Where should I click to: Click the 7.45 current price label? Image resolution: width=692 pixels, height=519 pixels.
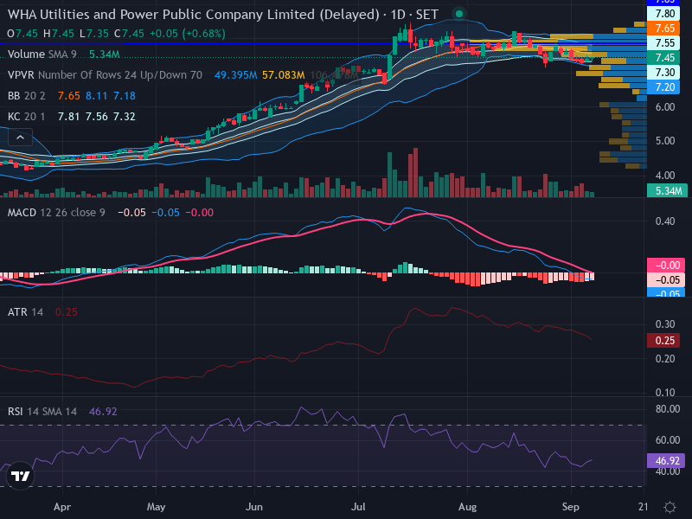tap(665, 57)
